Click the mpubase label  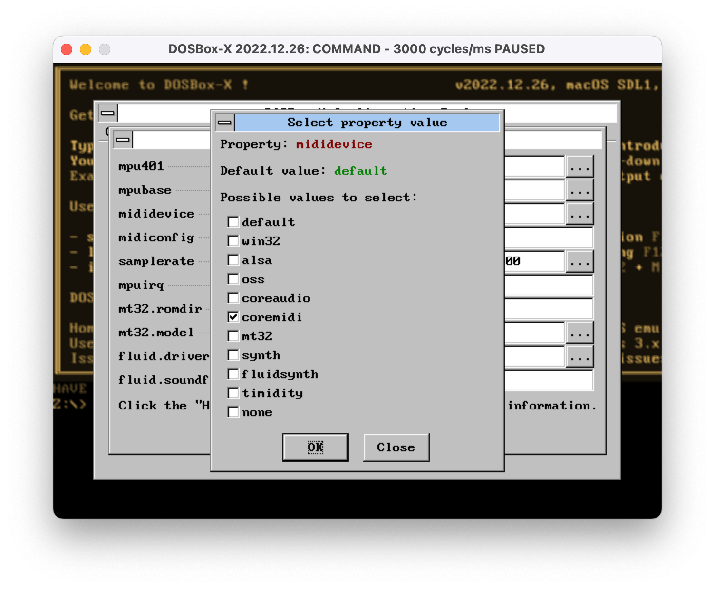145,190
